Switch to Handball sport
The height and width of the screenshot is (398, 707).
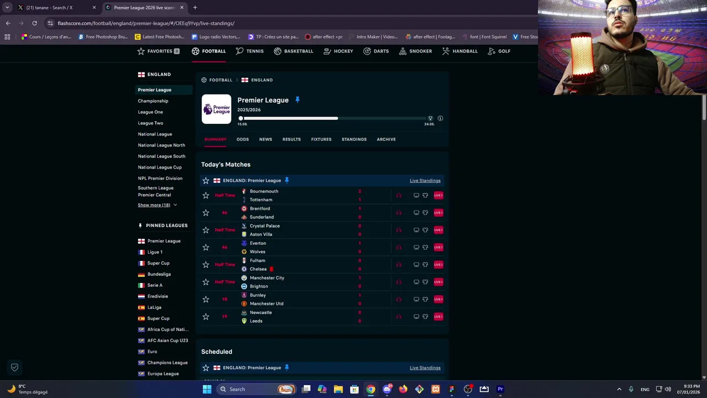point(460,51)
